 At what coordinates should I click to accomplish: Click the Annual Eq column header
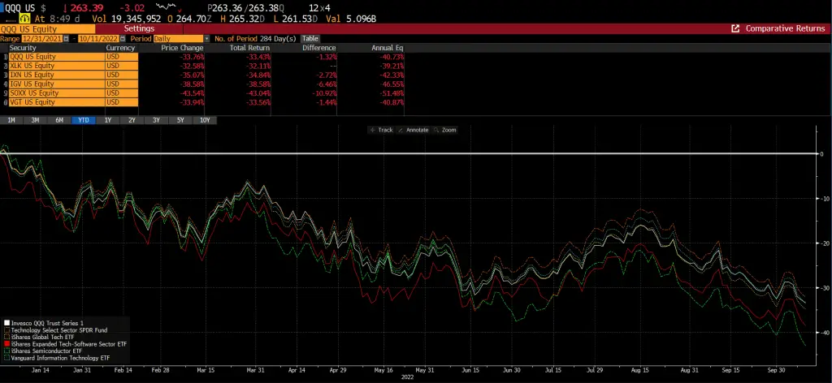pos(388,48)
